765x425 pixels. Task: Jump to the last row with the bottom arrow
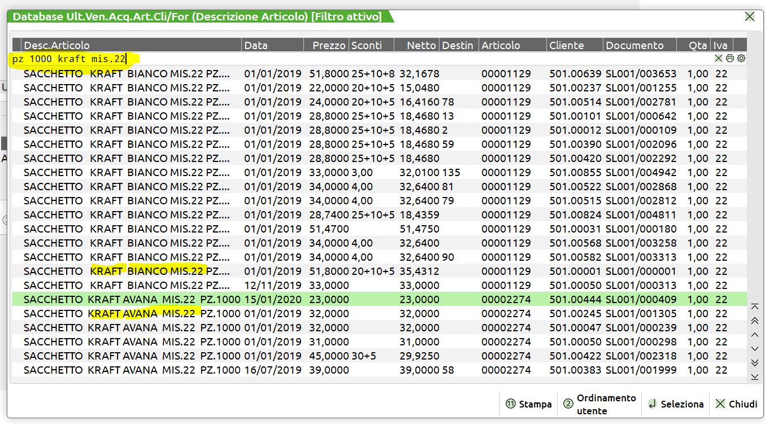(x=754, y=376)
